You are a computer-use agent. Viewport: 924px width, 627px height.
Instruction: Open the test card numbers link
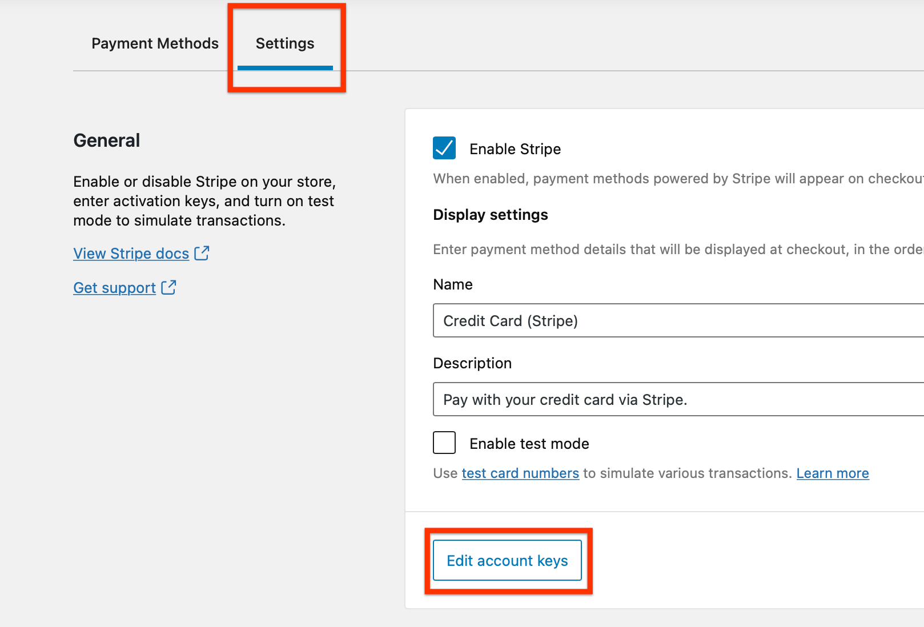coord(520,473)
